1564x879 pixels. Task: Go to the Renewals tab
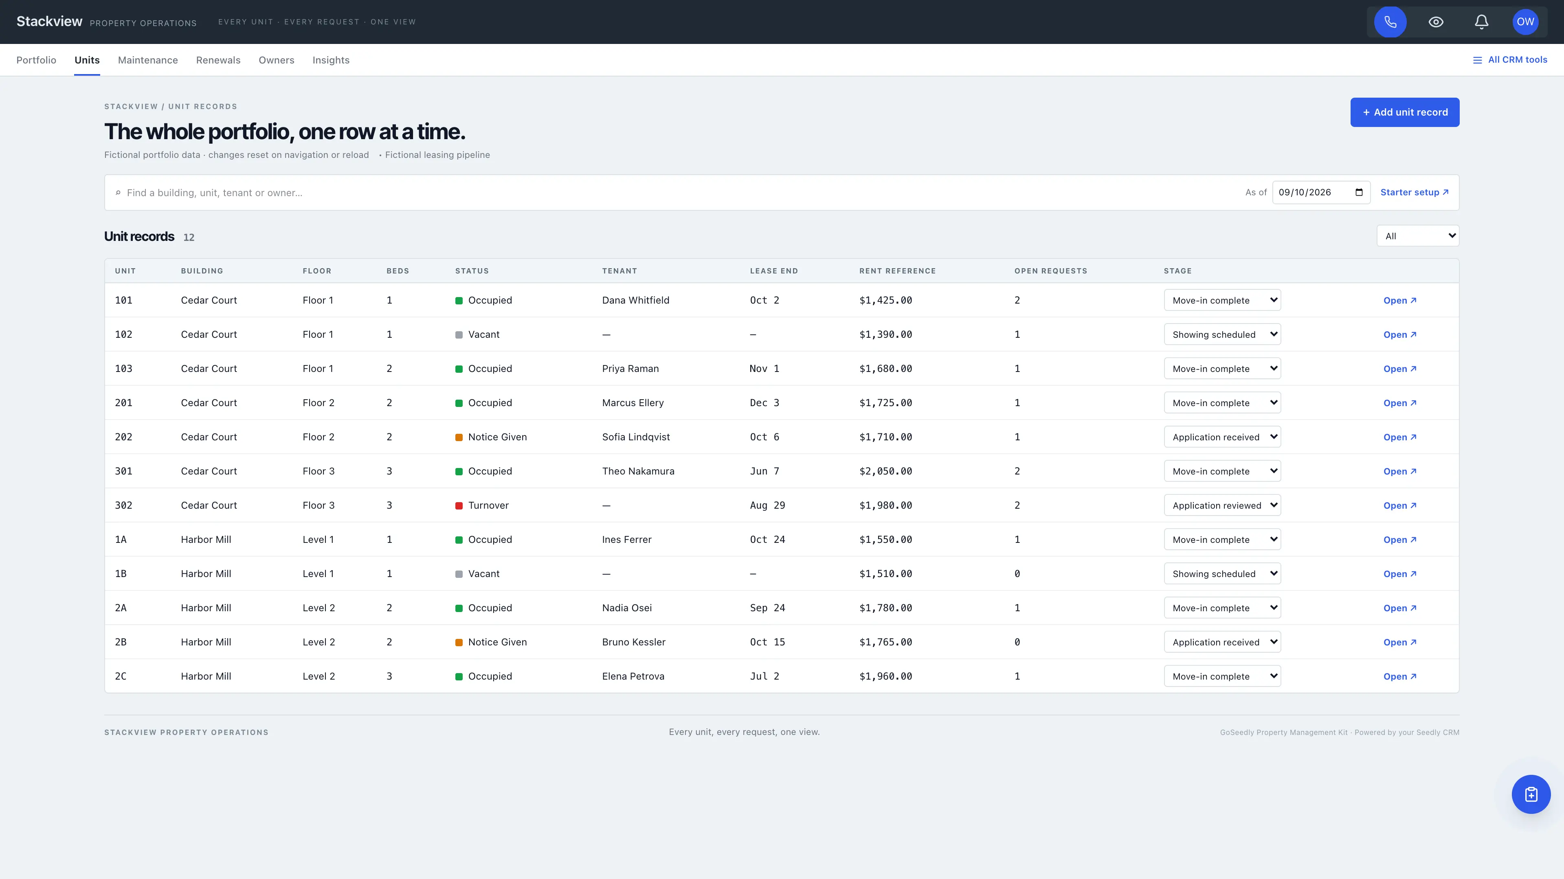click(218, 60)
